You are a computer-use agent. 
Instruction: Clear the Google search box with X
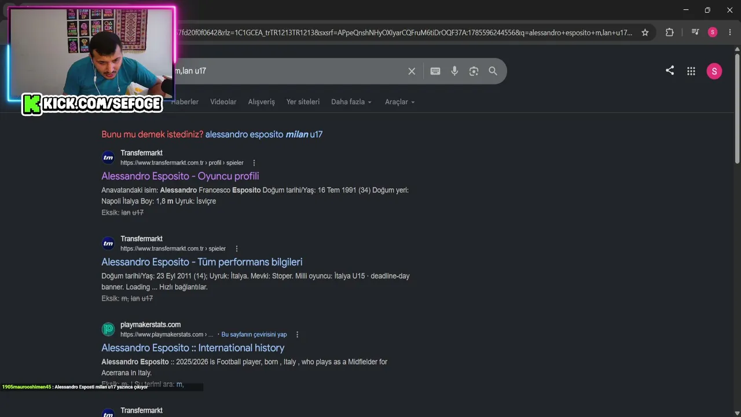coord(412,71)
